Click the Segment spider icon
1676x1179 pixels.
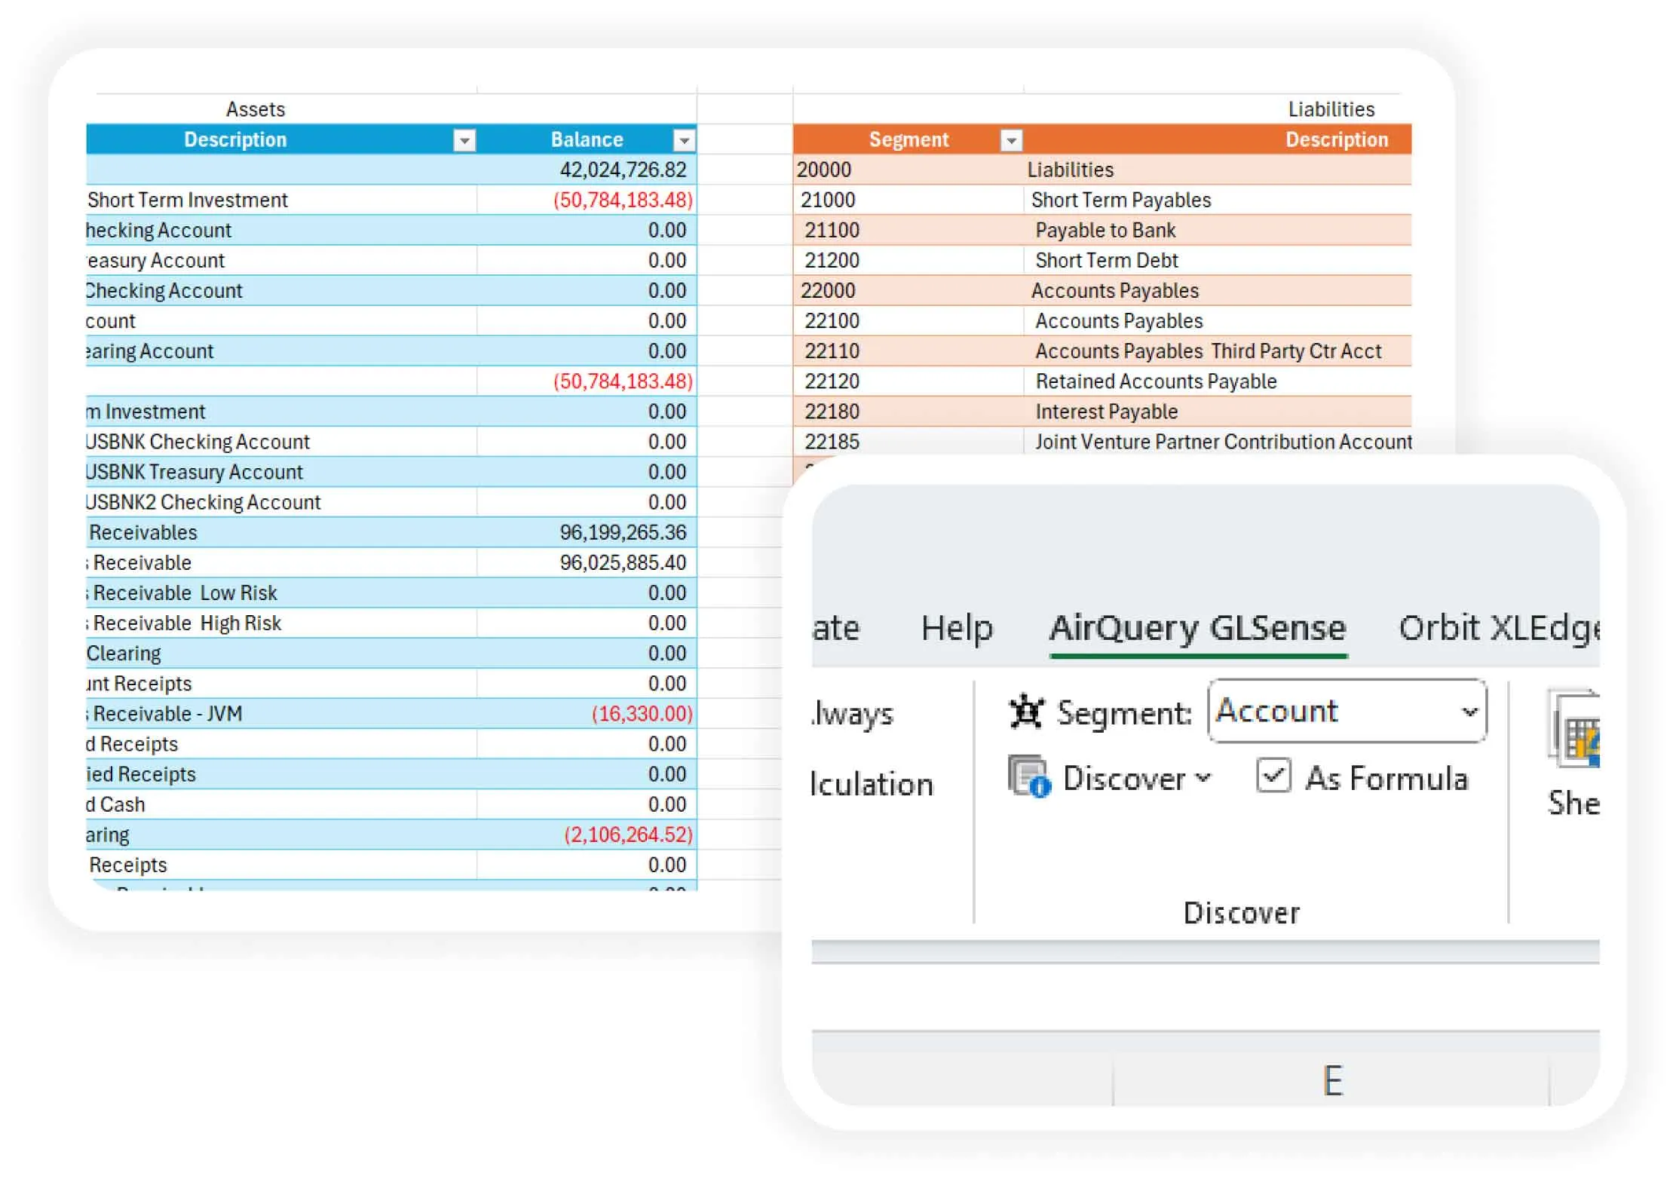point(1025,711)
